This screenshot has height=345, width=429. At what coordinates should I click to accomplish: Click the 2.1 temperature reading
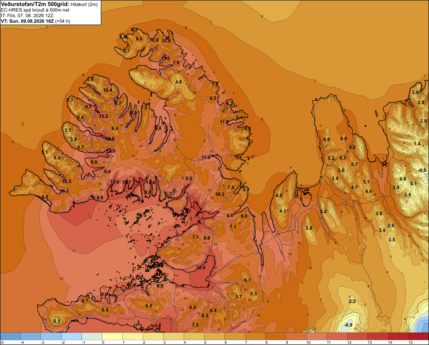click(x=56, y=321)
